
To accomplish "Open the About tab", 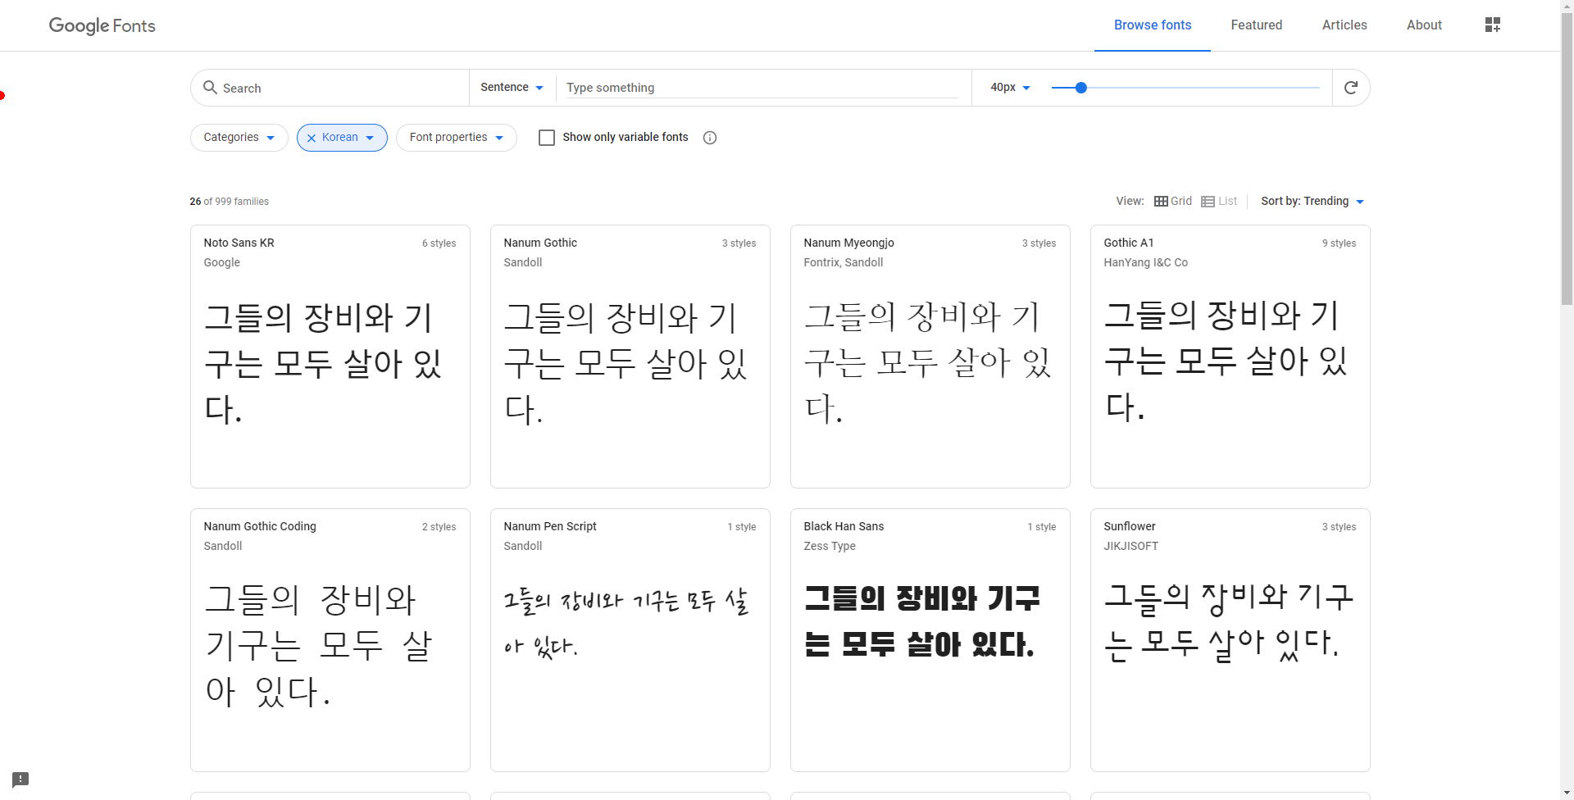I will pos(1424,25).
